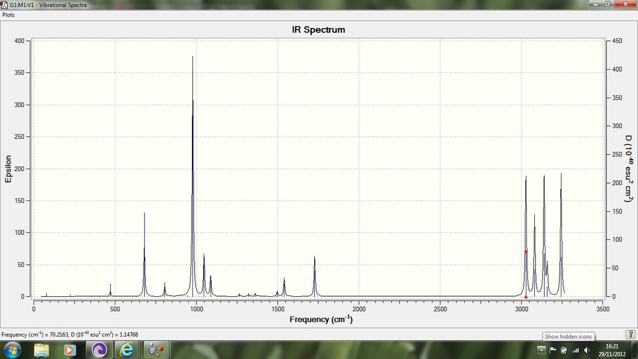Open Windows Start menu

click(12, 350)
